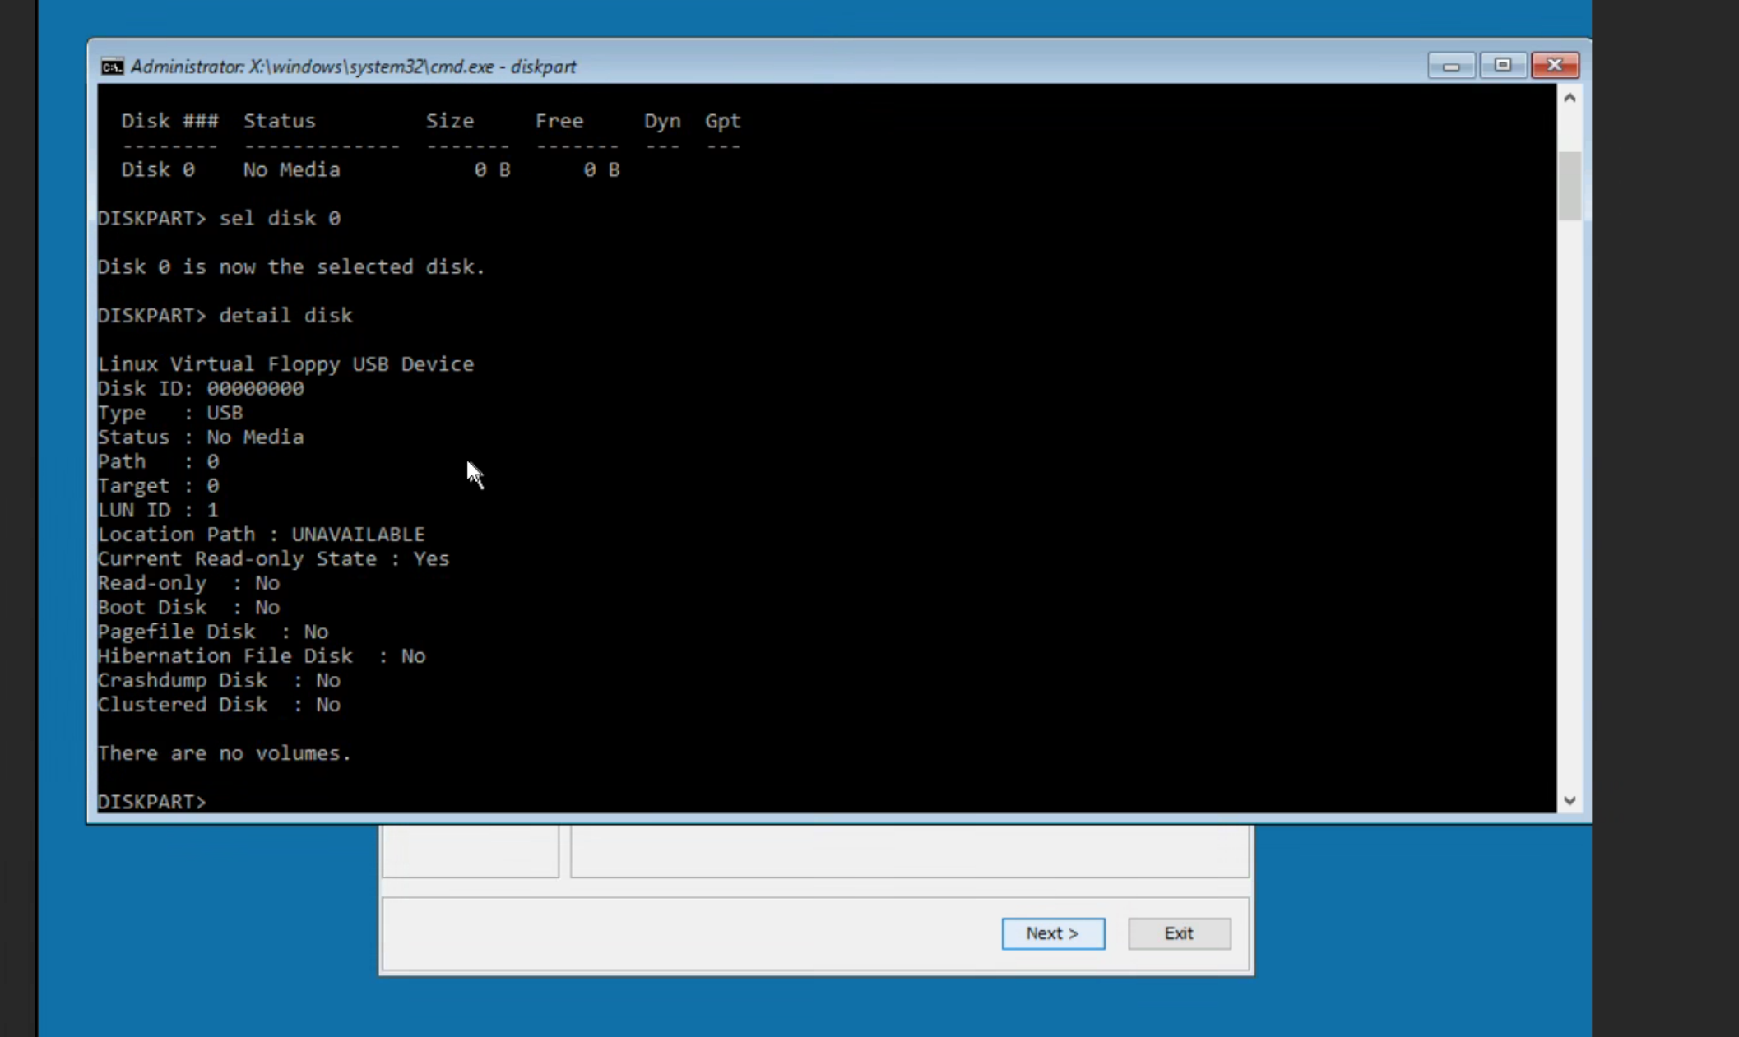
Task: Click the scrollbar up arrow
Action: [1569, 97]
